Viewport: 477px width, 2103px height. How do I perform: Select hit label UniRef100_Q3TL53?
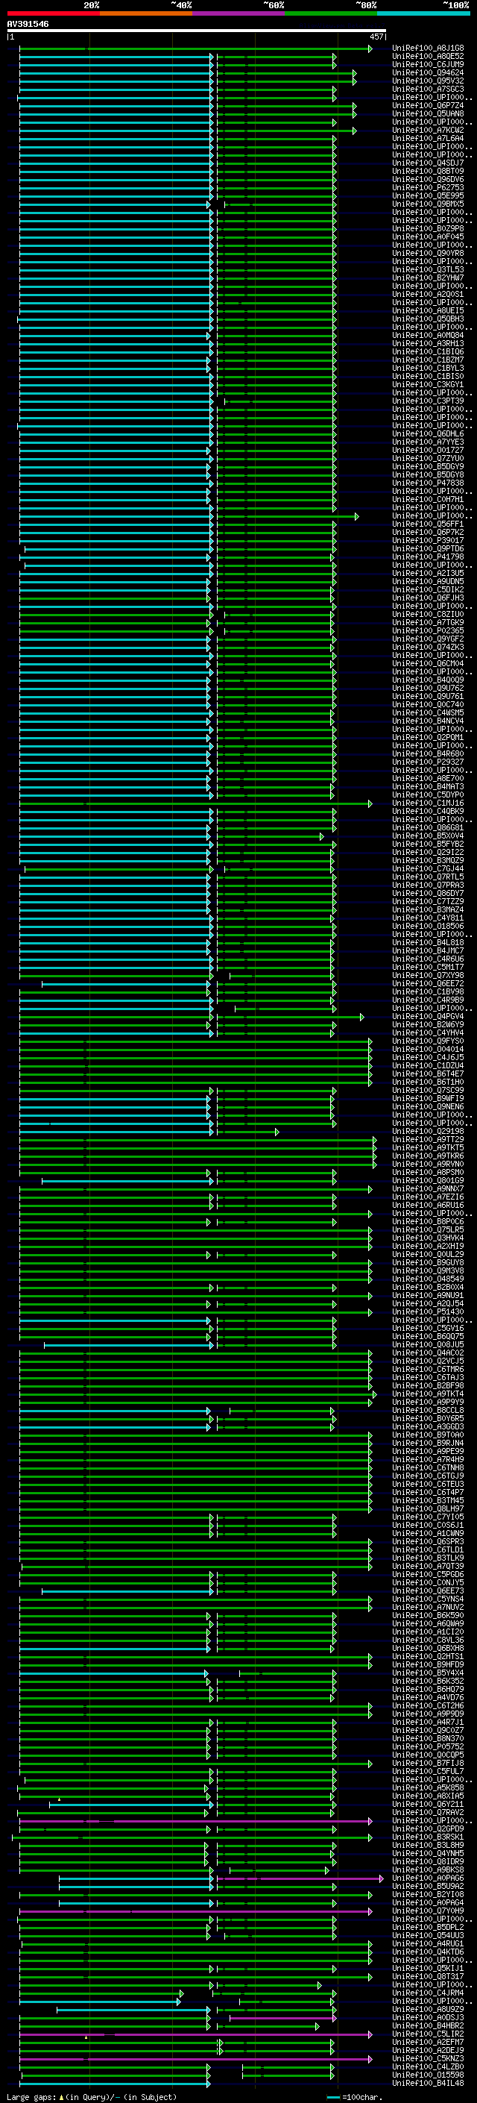coord(428,269)
